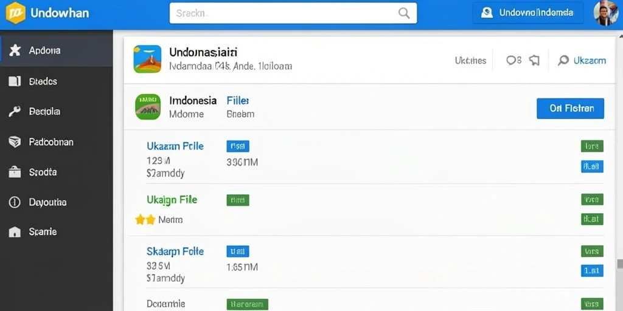Open the Ukzaom link

click(590, 61)
